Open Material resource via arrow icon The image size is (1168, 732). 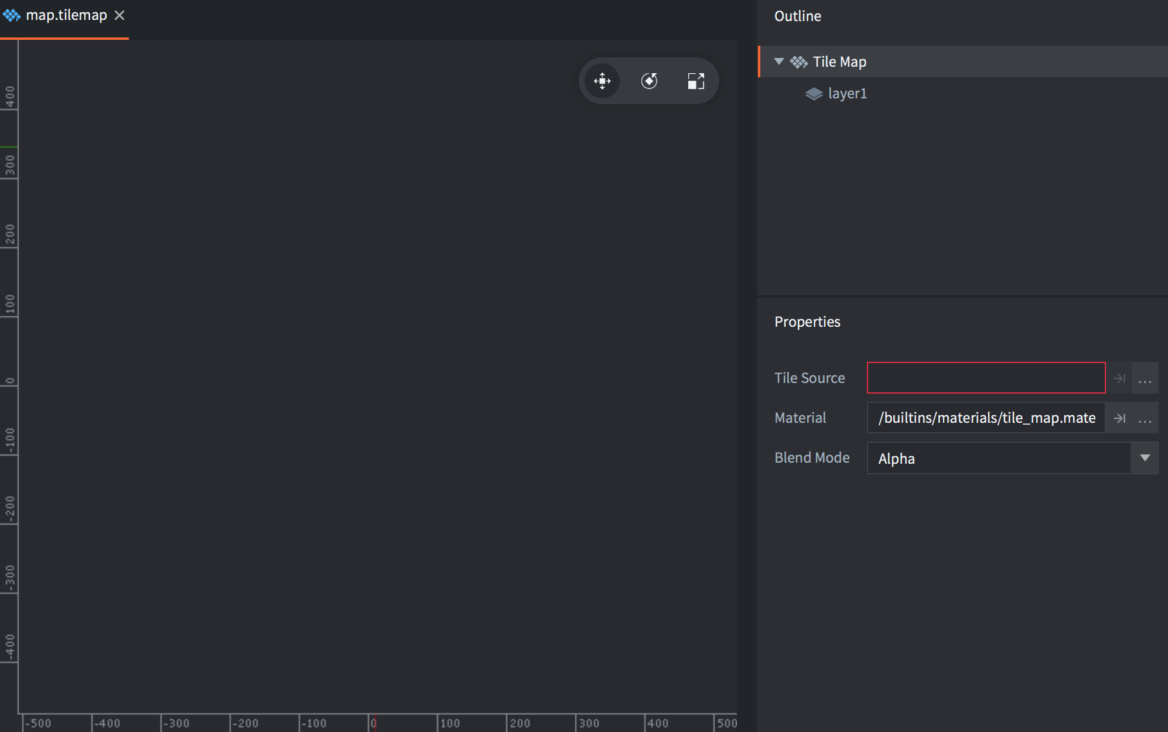point(1119,418)
